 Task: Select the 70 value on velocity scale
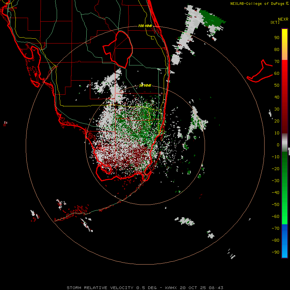click(277, 62)
